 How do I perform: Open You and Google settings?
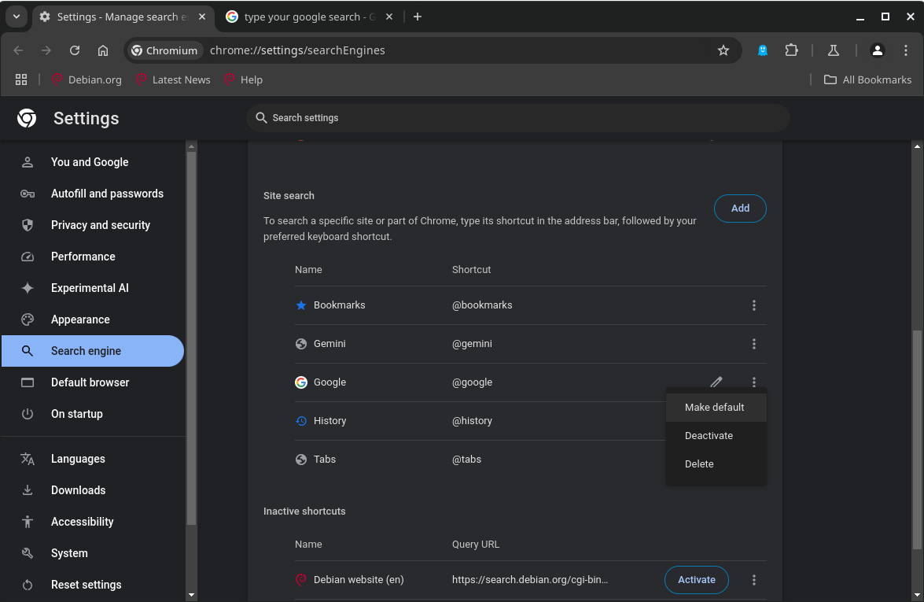point(93,162)
